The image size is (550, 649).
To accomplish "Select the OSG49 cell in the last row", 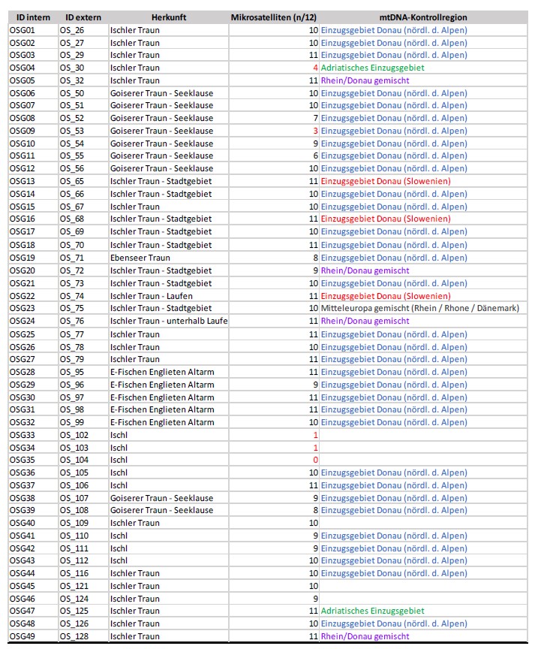I will [22, 636].
